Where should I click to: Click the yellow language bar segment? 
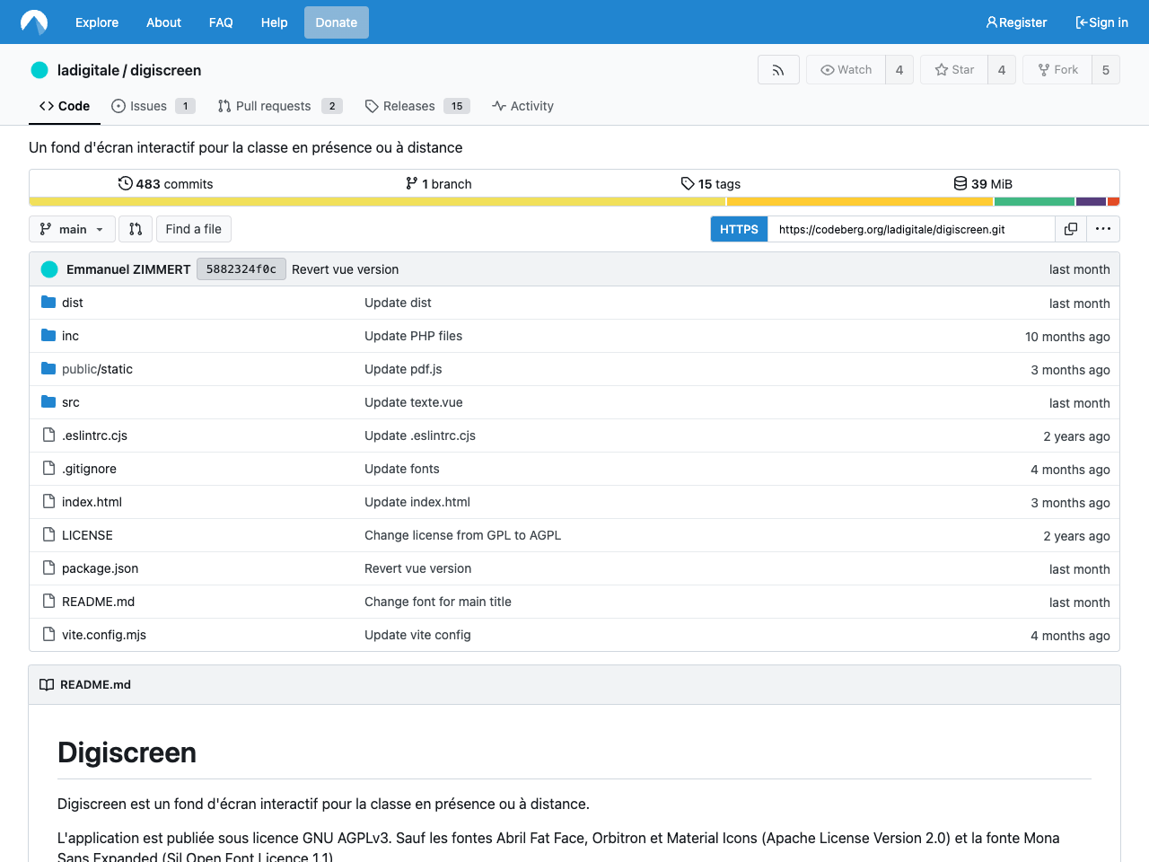pos(377,202)
